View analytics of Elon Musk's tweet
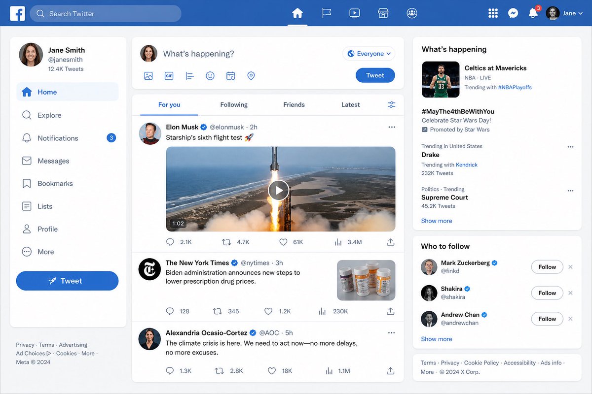The width and height of the screenshot is (592, 394). point(338,242)
